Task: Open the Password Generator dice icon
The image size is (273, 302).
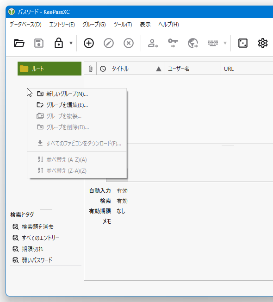Action: [243, 43]
